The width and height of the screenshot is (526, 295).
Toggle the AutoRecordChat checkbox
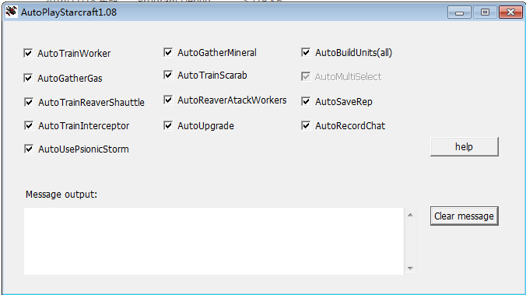point(306,125)
